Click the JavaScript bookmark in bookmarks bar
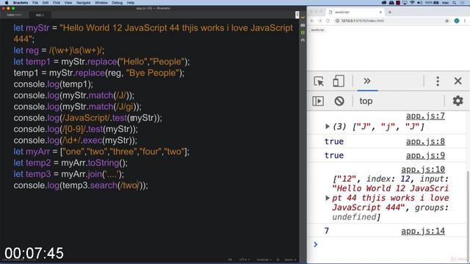 tap(317, 30)
